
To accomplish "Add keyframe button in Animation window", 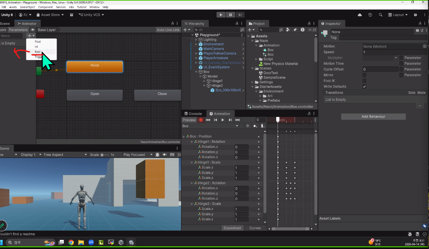I will pos(255,126).
